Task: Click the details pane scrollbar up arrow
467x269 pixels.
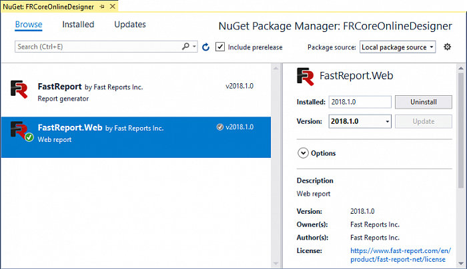Action: click(x=461, y=69)
